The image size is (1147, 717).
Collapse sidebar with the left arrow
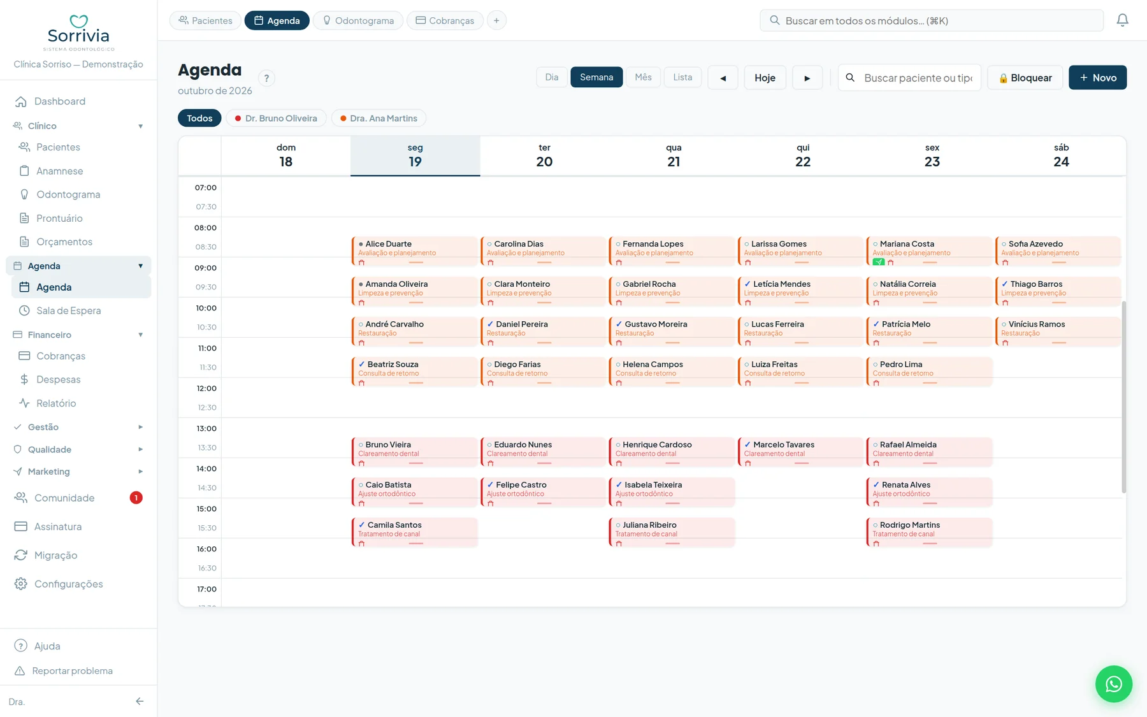140,701
